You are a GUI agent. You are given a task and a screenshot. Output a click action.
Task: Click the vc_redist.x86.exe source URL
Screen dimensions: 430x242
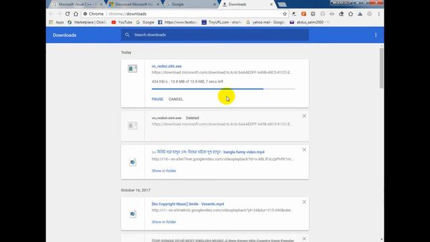coord(222,73)
